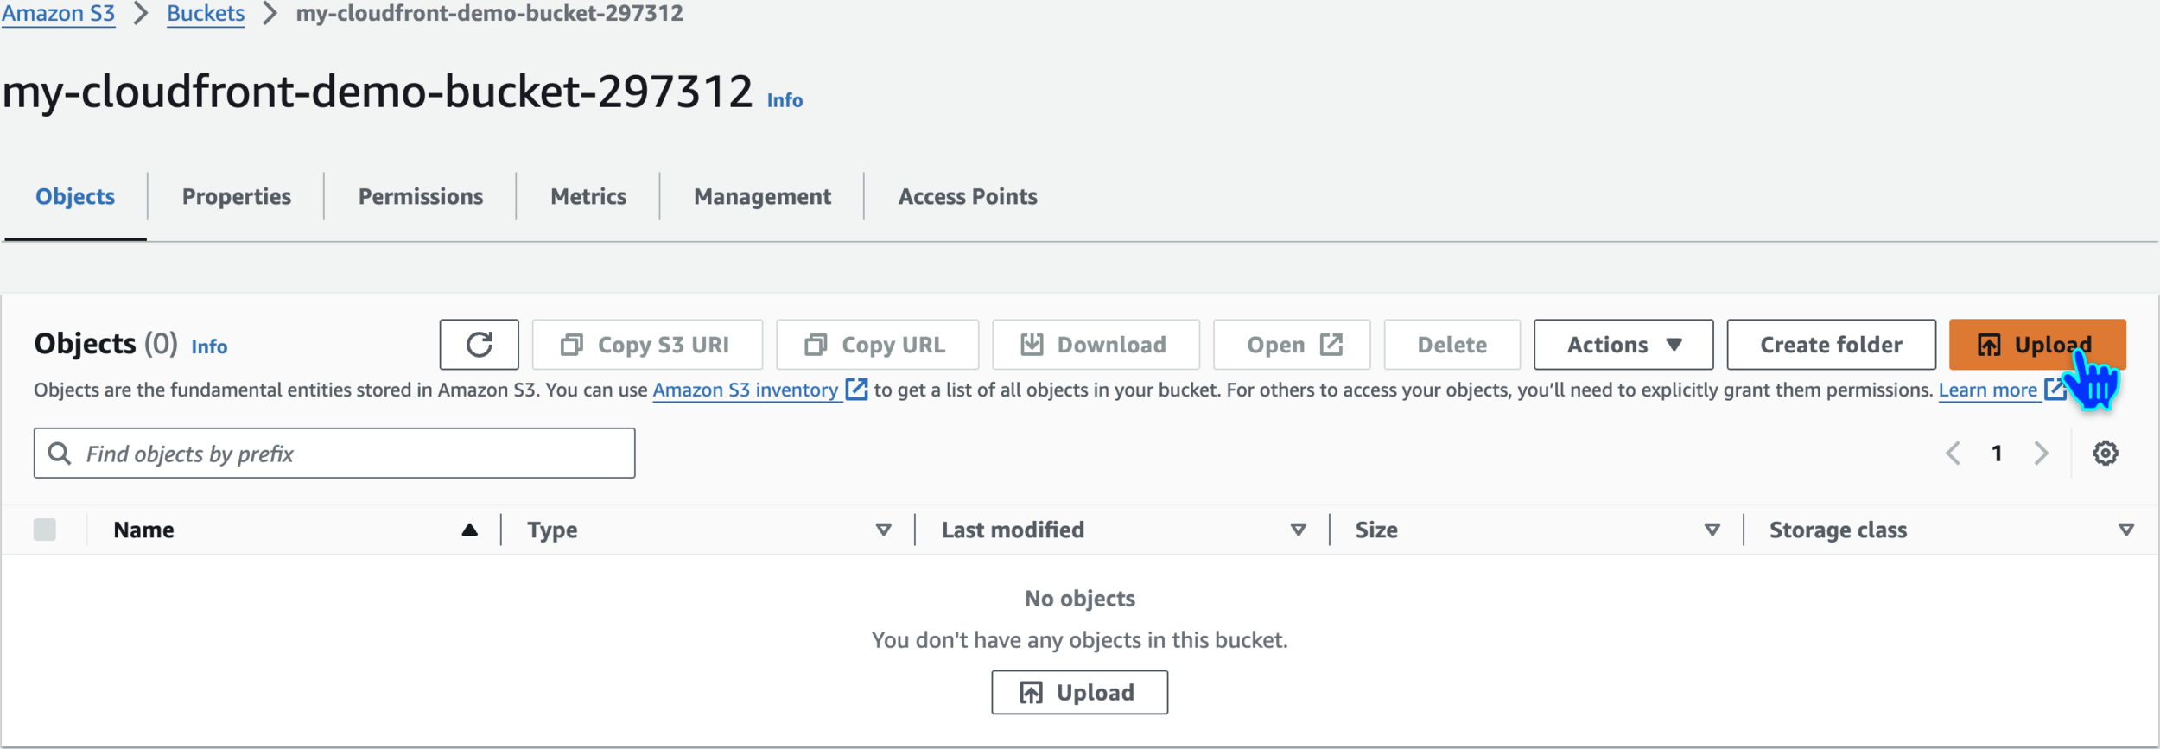Click the Open button
Image resolution: width=2160 pixels, height=749 pixels.
coord(1292,345)
